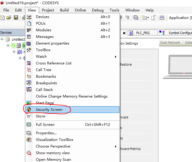Click the Start Page arrow icon
This screenshot has width=192, height=162.
point(29,103)
